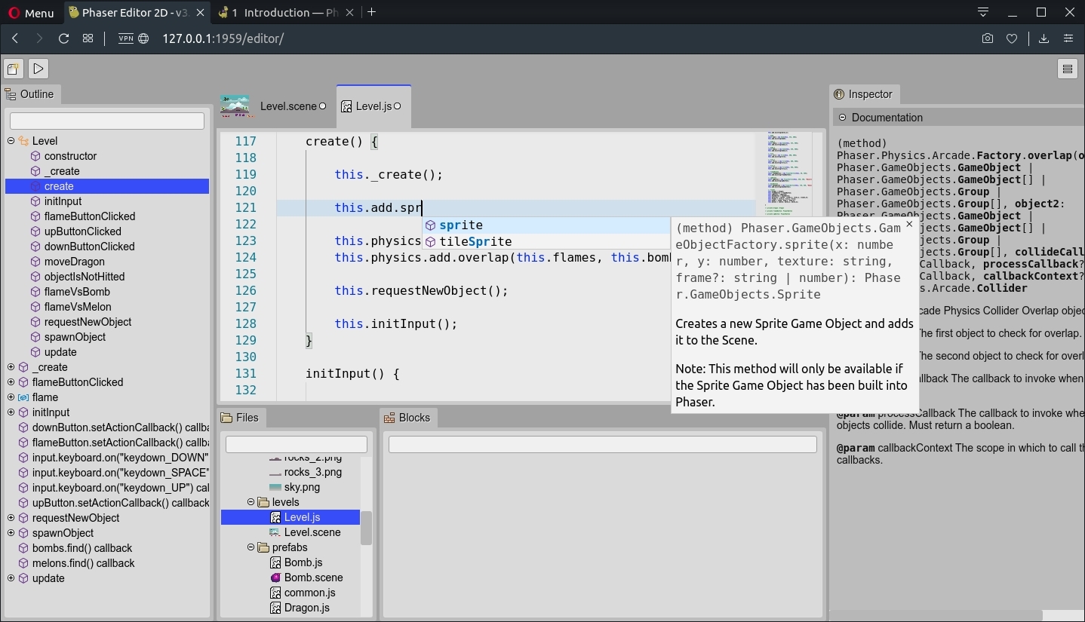Run the project using the Play icon
Image resolution: width=1085 pixels, height=622 pixels.
tap(38, 69)
